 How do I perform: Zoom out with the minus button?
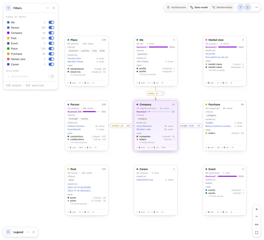[x=257, y=216]
